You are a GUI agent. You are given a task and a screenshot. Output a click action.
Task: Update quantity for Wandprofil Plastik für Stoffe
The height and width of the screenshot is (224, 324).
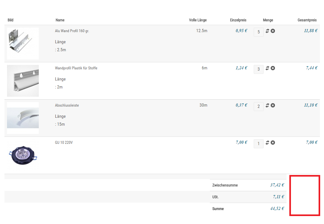(267, 68)
